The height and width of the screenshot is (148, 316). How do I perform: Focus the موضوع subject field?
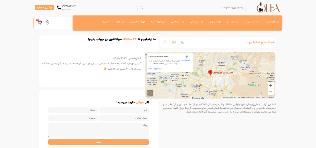pyautogui.click(x=73, y=118)
